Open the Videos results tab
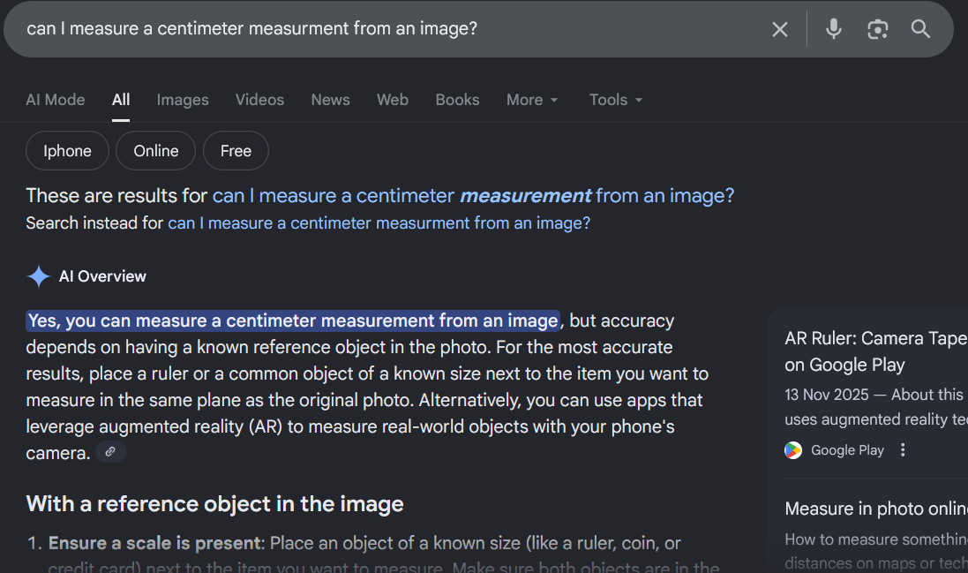This screenshot has width=968, height=573. (259, 100)
